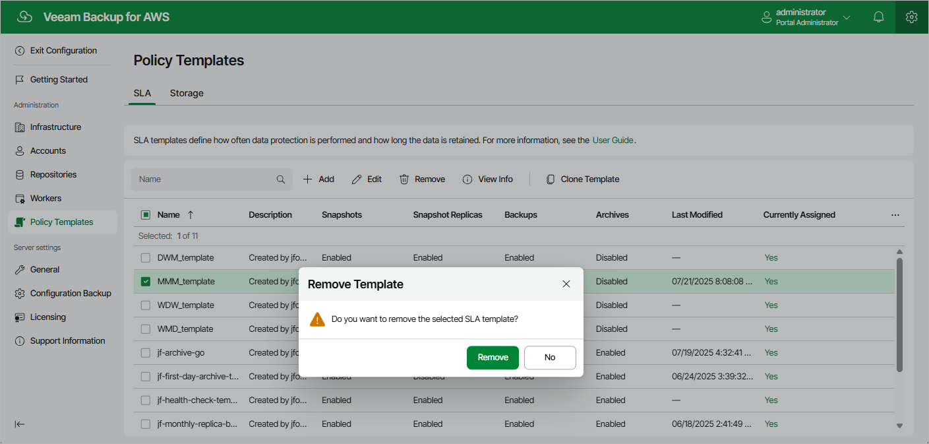Click the trash Remove toolbar icon

tap(404, 179)
